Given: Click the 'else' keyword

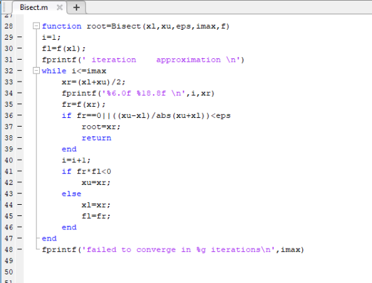Looking at the screenshot, I should pos(72,194).
